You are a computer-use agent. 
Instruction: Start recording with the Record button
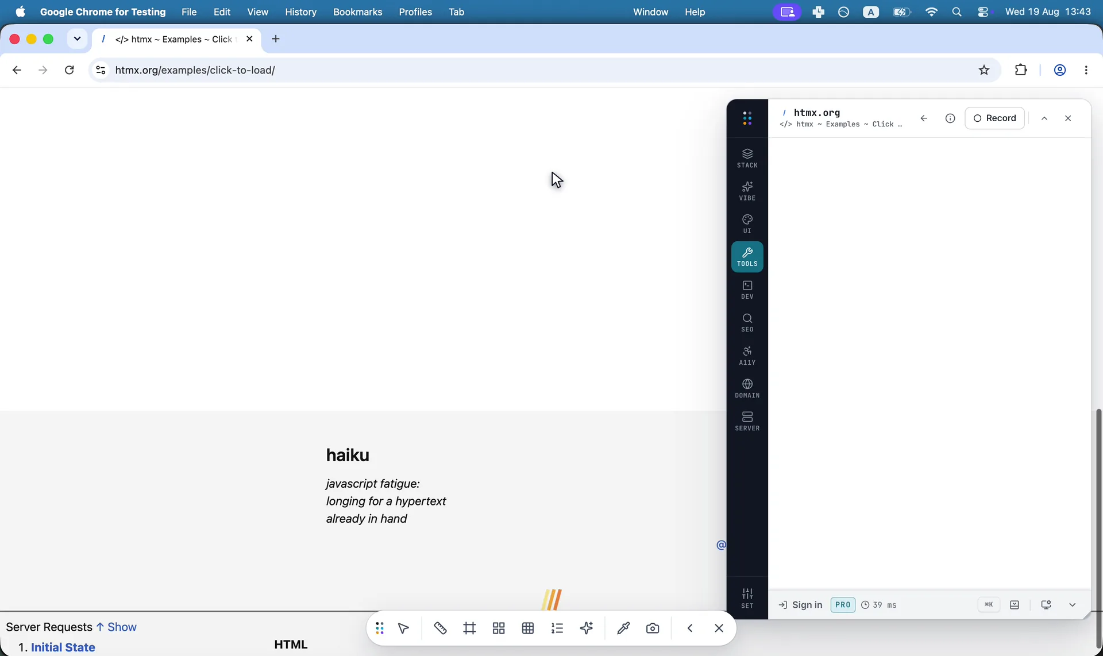point(995,118)
